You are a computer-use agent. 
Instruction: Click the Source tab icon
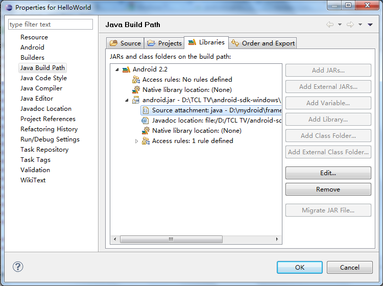[x=113, y=43]
